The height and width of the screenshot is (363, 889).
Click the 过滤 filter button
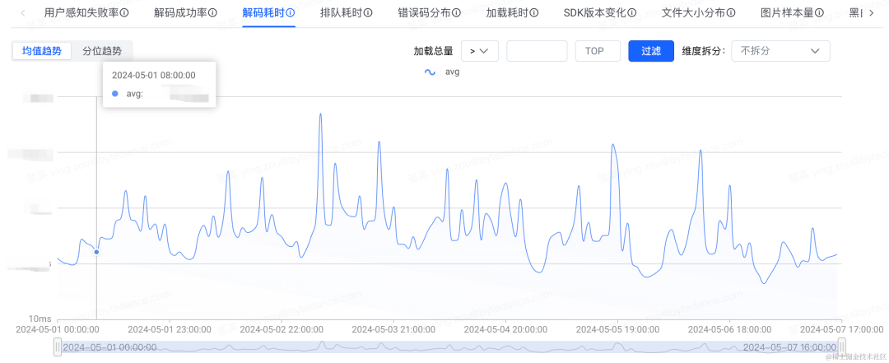(651, 51)
